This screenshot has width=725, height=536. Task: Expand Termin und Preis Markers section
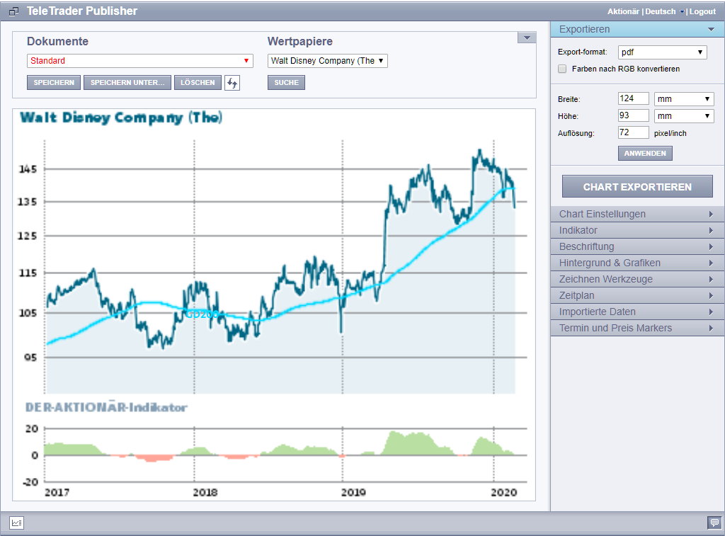[637, 328]
